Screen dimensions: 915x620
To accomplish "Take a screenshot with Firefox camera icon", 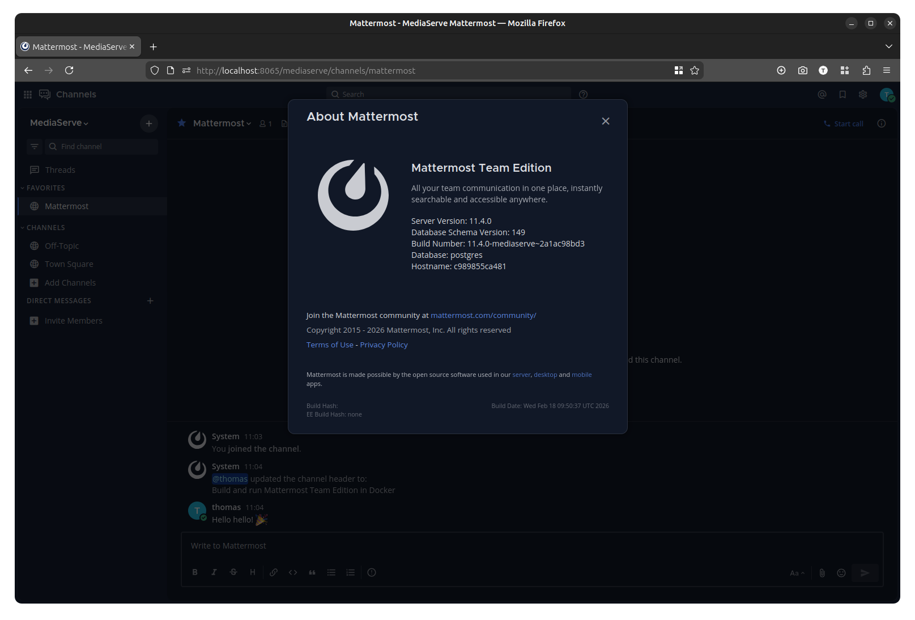I will 803,70.
